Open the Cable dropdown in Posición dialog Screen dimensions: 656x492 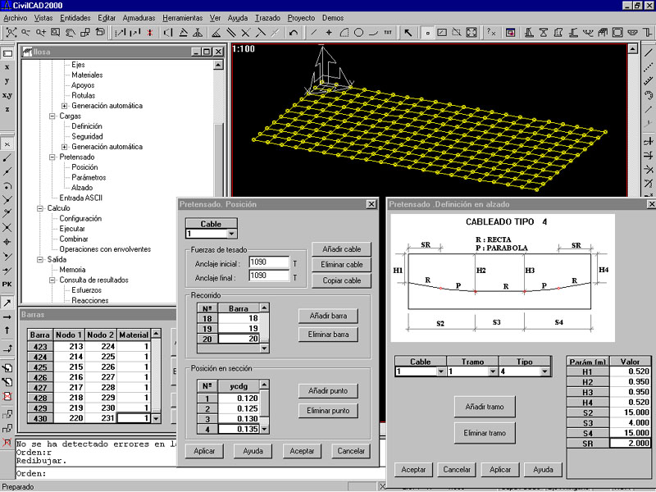click(x=231, y=234)
